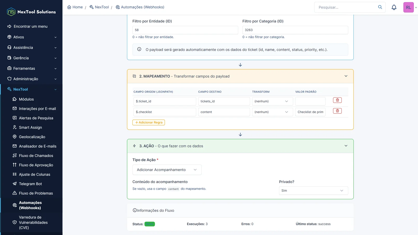
Task: Click the NexTool Solutions logo
Action: [x=31, y=12]
